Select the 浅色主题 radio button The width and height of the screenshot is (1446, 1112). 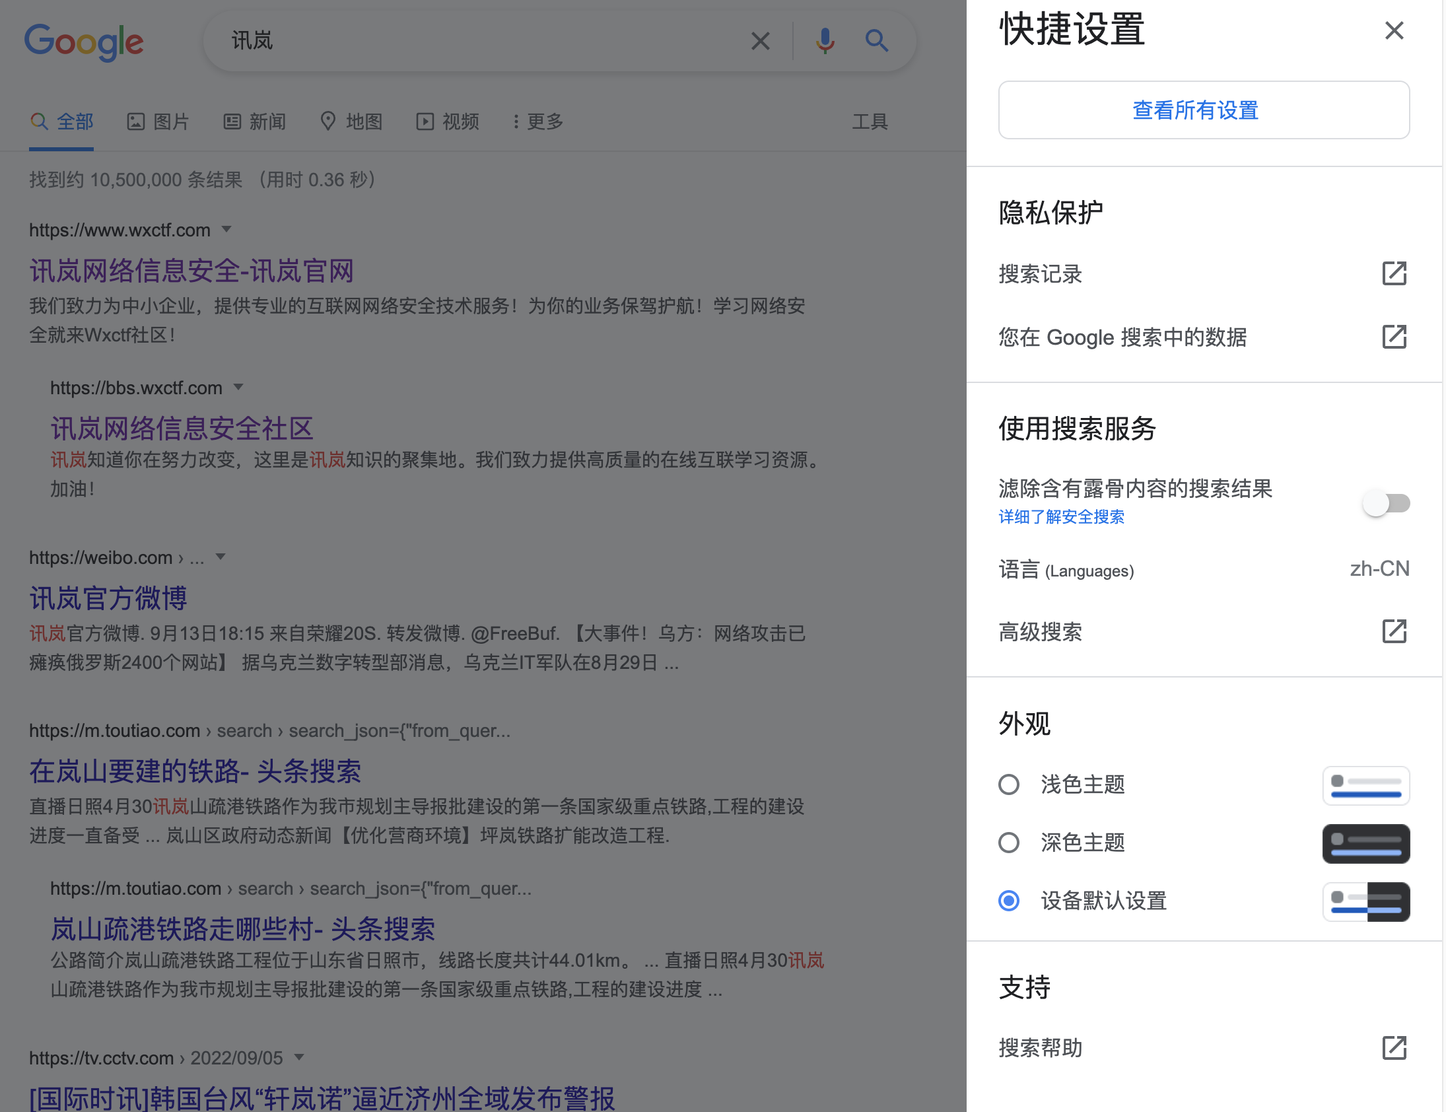(1008, 784)
